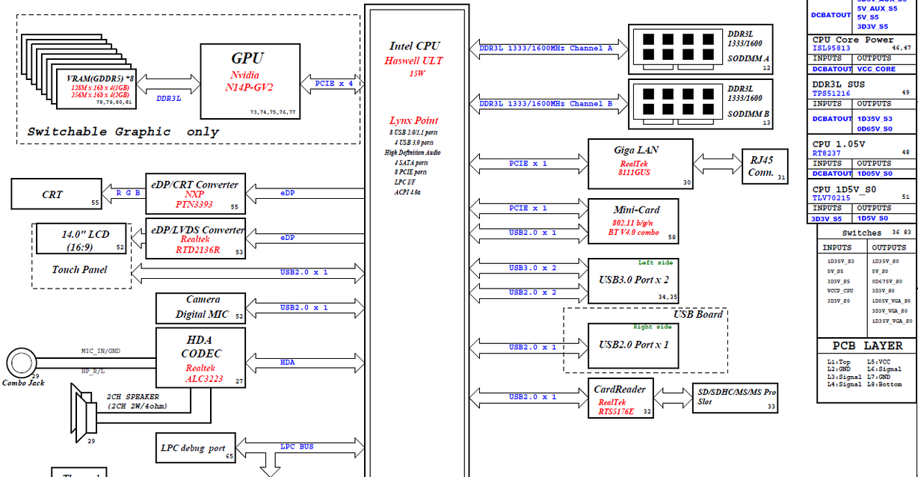The height and width of the screenshot is (477, 918).
Task: Click the '3D3V_VGA_S0' switch output
Action: click(891, 310)
